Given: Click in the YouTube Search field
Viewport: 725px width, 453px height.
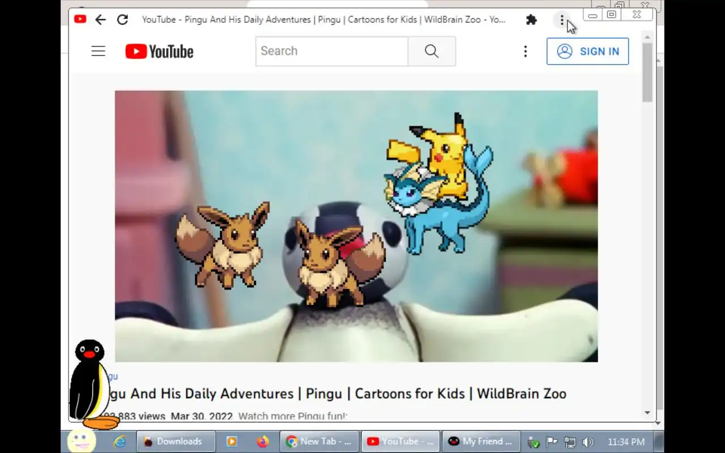Looking at the screenshot, I should pos(331,51).
